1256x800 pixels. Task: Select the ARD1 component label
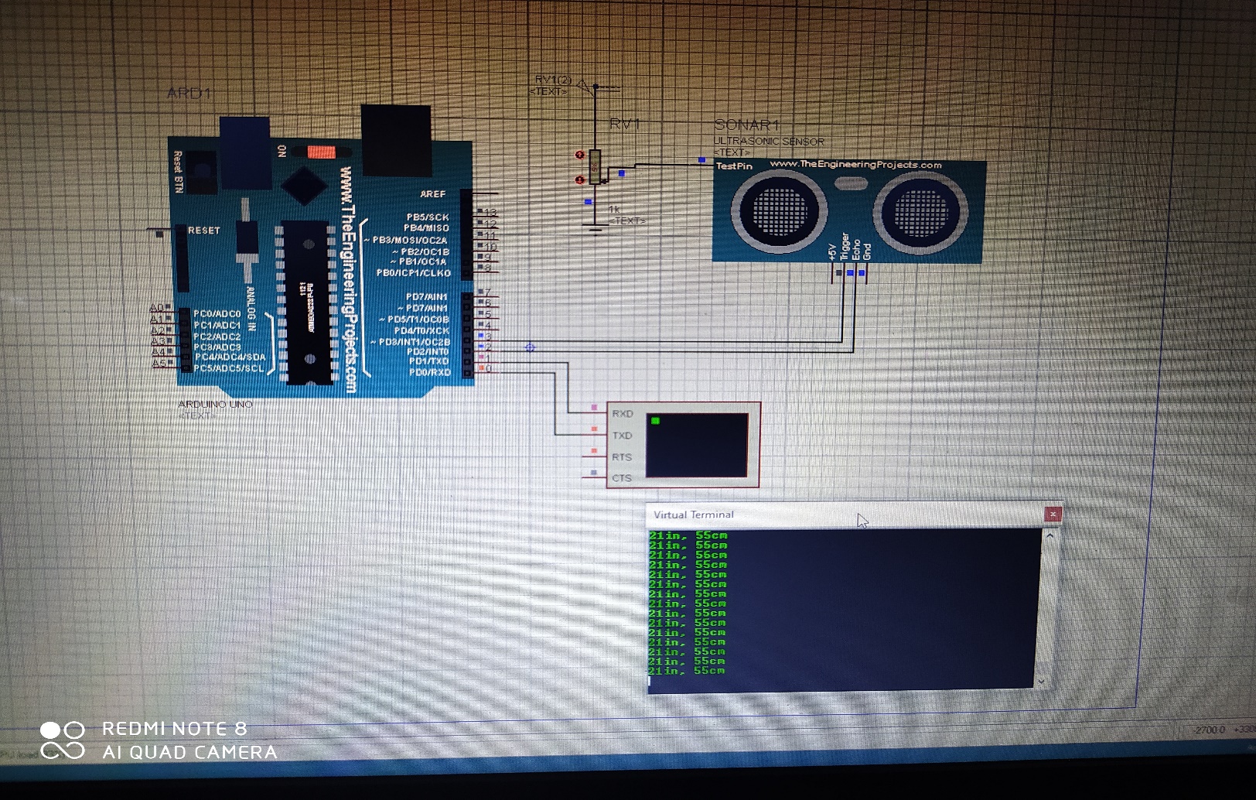coord(189,94)
